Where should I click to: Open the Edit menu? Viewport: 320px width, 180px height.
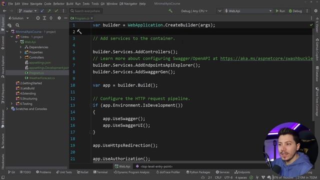[x=17, y=3]
